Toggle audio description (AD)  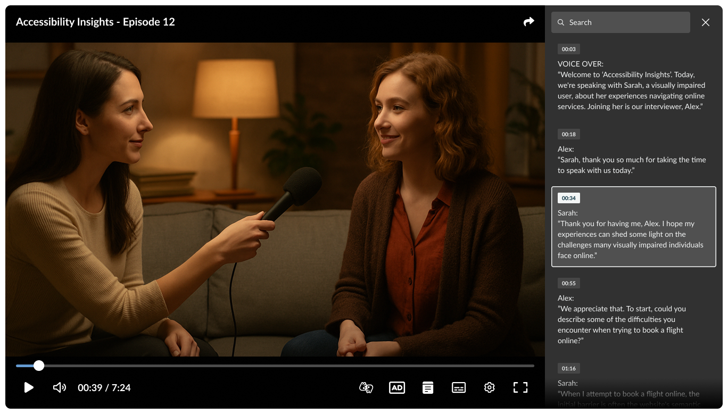(397, 387)
